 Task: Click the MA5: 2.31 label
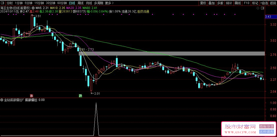point(42,8)
